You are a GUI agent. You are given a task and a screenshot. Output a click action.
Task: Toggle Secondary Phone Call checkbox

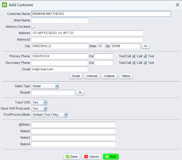point(134,63)
